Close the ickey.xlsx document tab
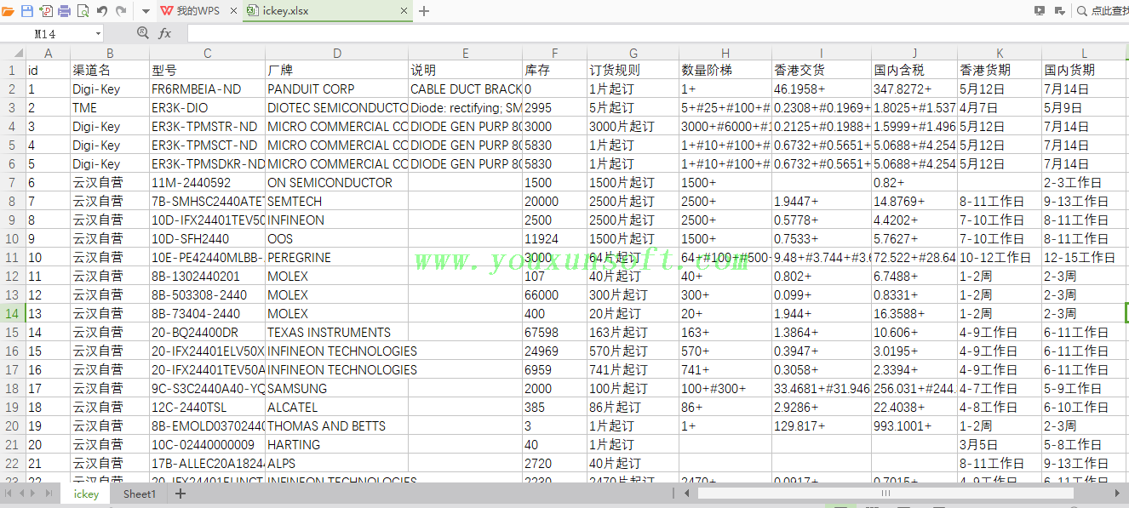 405,11
